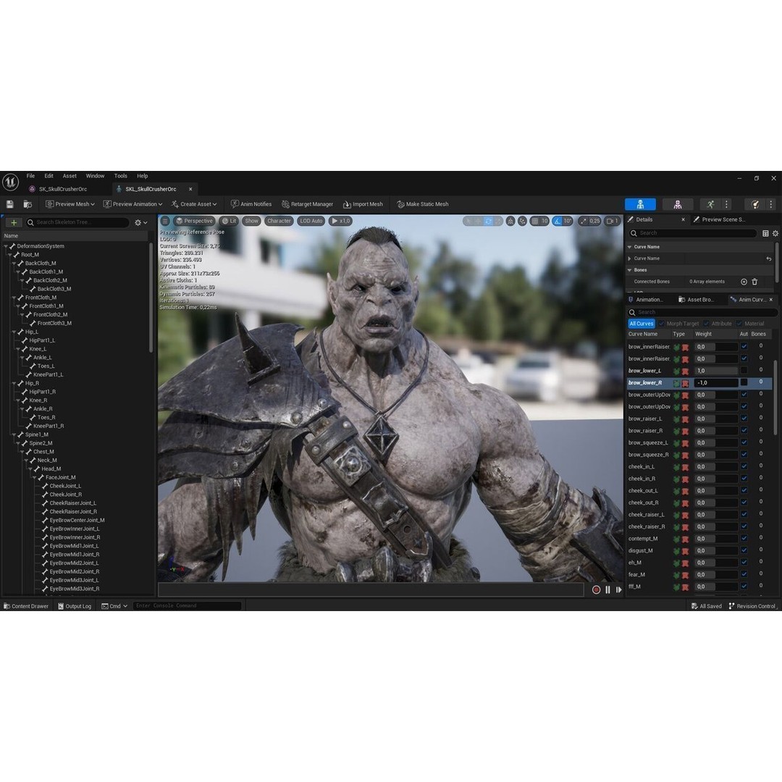Image resolution: width=782 pixels, height=782 pixels.
Task: Enable Auto checkbox for brow_lower_L
Action: (x=744, y=371)
